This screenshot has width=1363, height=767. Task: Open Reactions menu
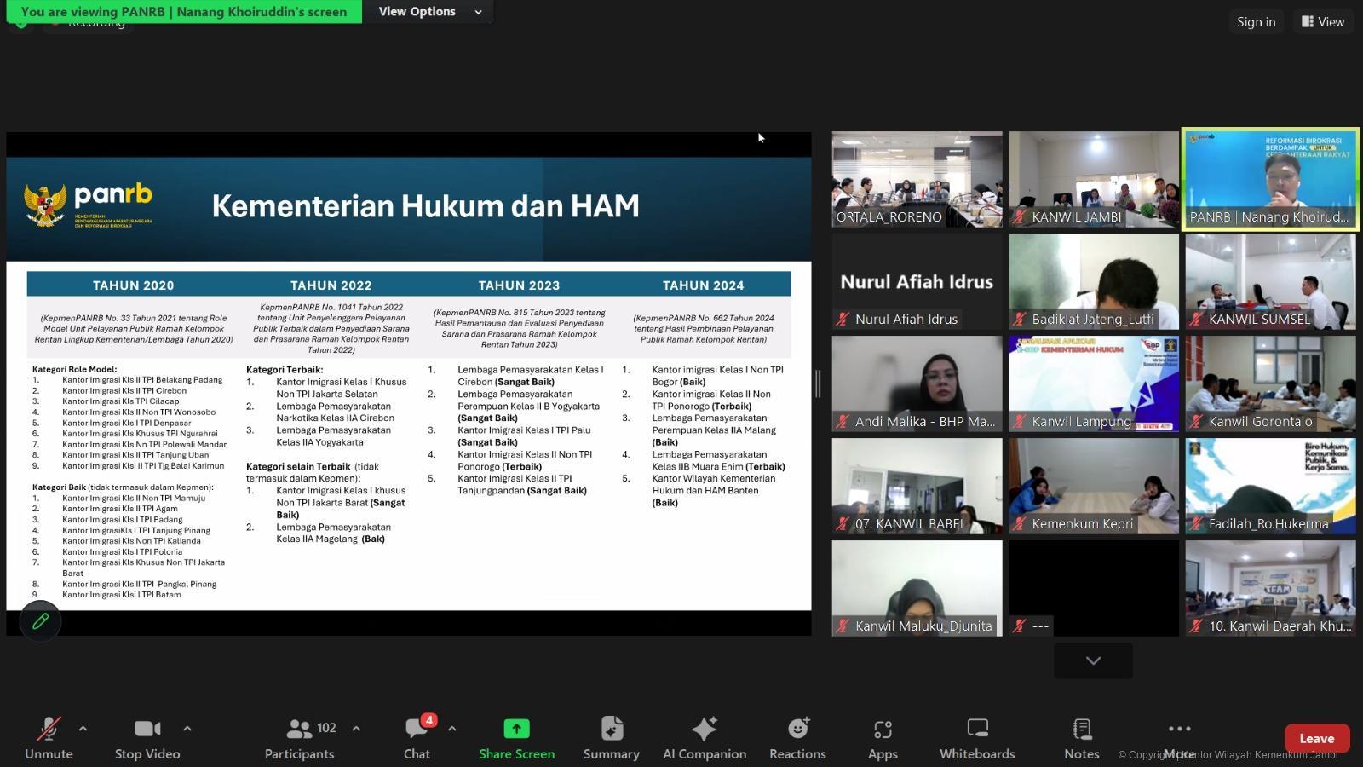797,738
